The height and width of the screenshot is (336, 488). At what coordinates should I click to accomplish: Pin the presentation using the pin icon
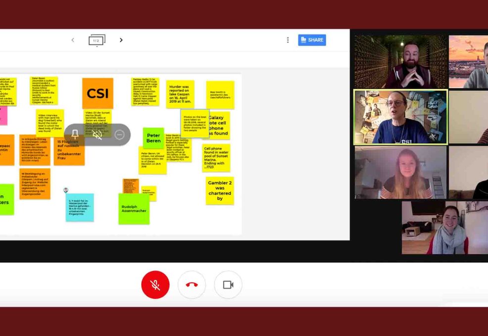75,134
